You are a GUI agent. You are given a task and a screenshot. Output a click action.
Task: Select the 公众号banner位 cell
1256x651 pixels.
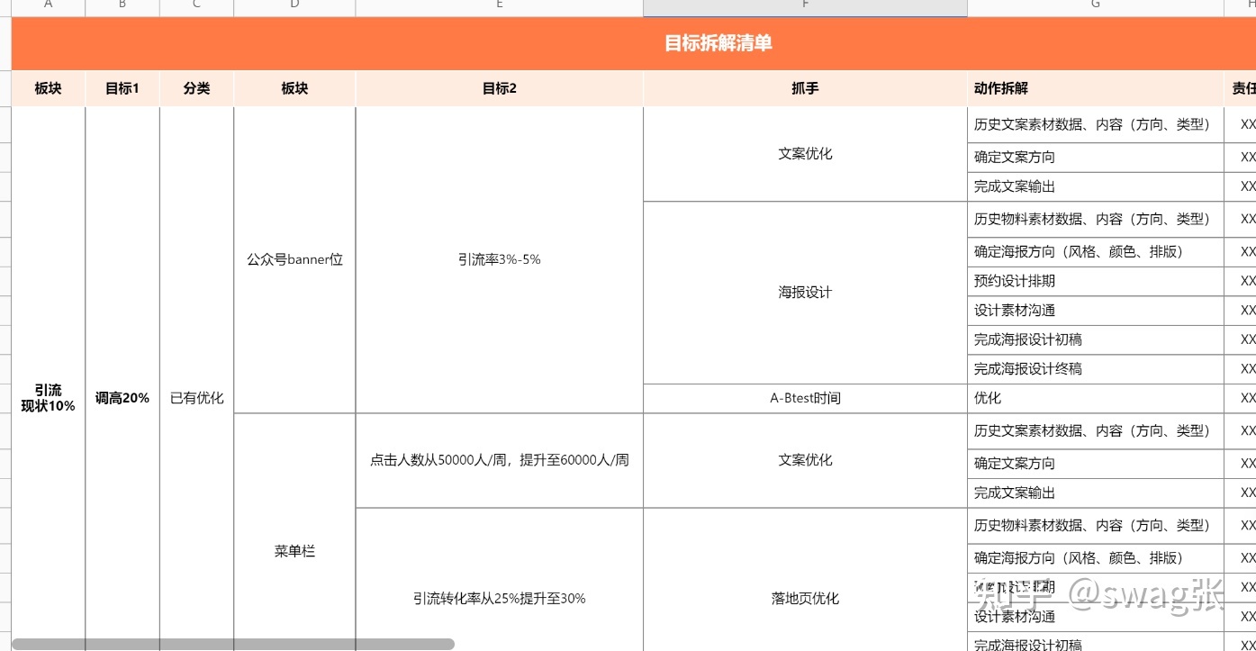click(294, 258)
